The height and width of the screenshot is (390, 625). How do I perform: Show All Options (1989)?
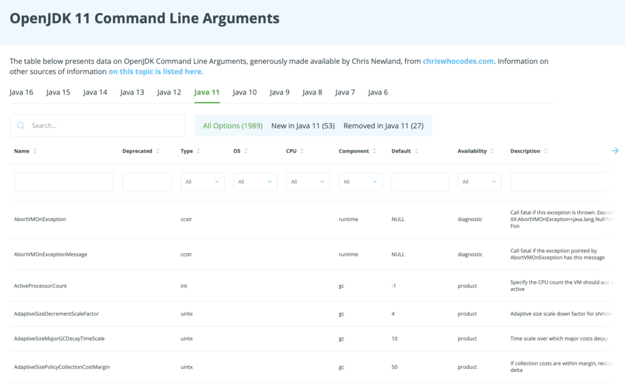pyautogui.click(x=233, y=126)
